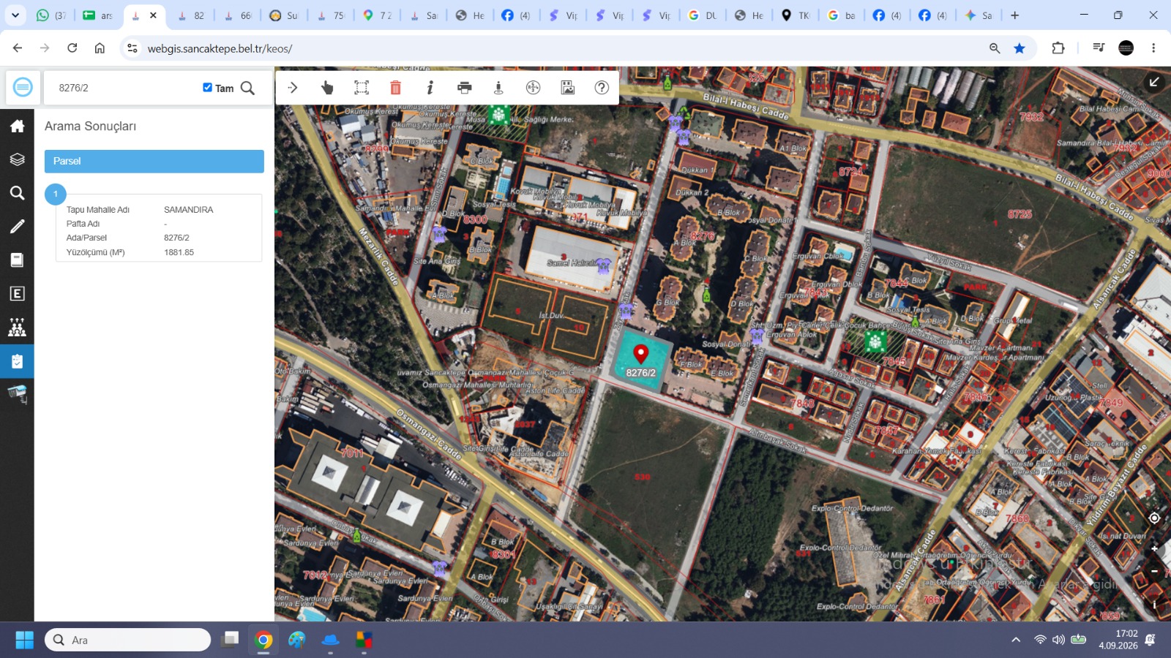Open the people group icon in sidebar
1171x658 pixels.
tap(17, 328)
